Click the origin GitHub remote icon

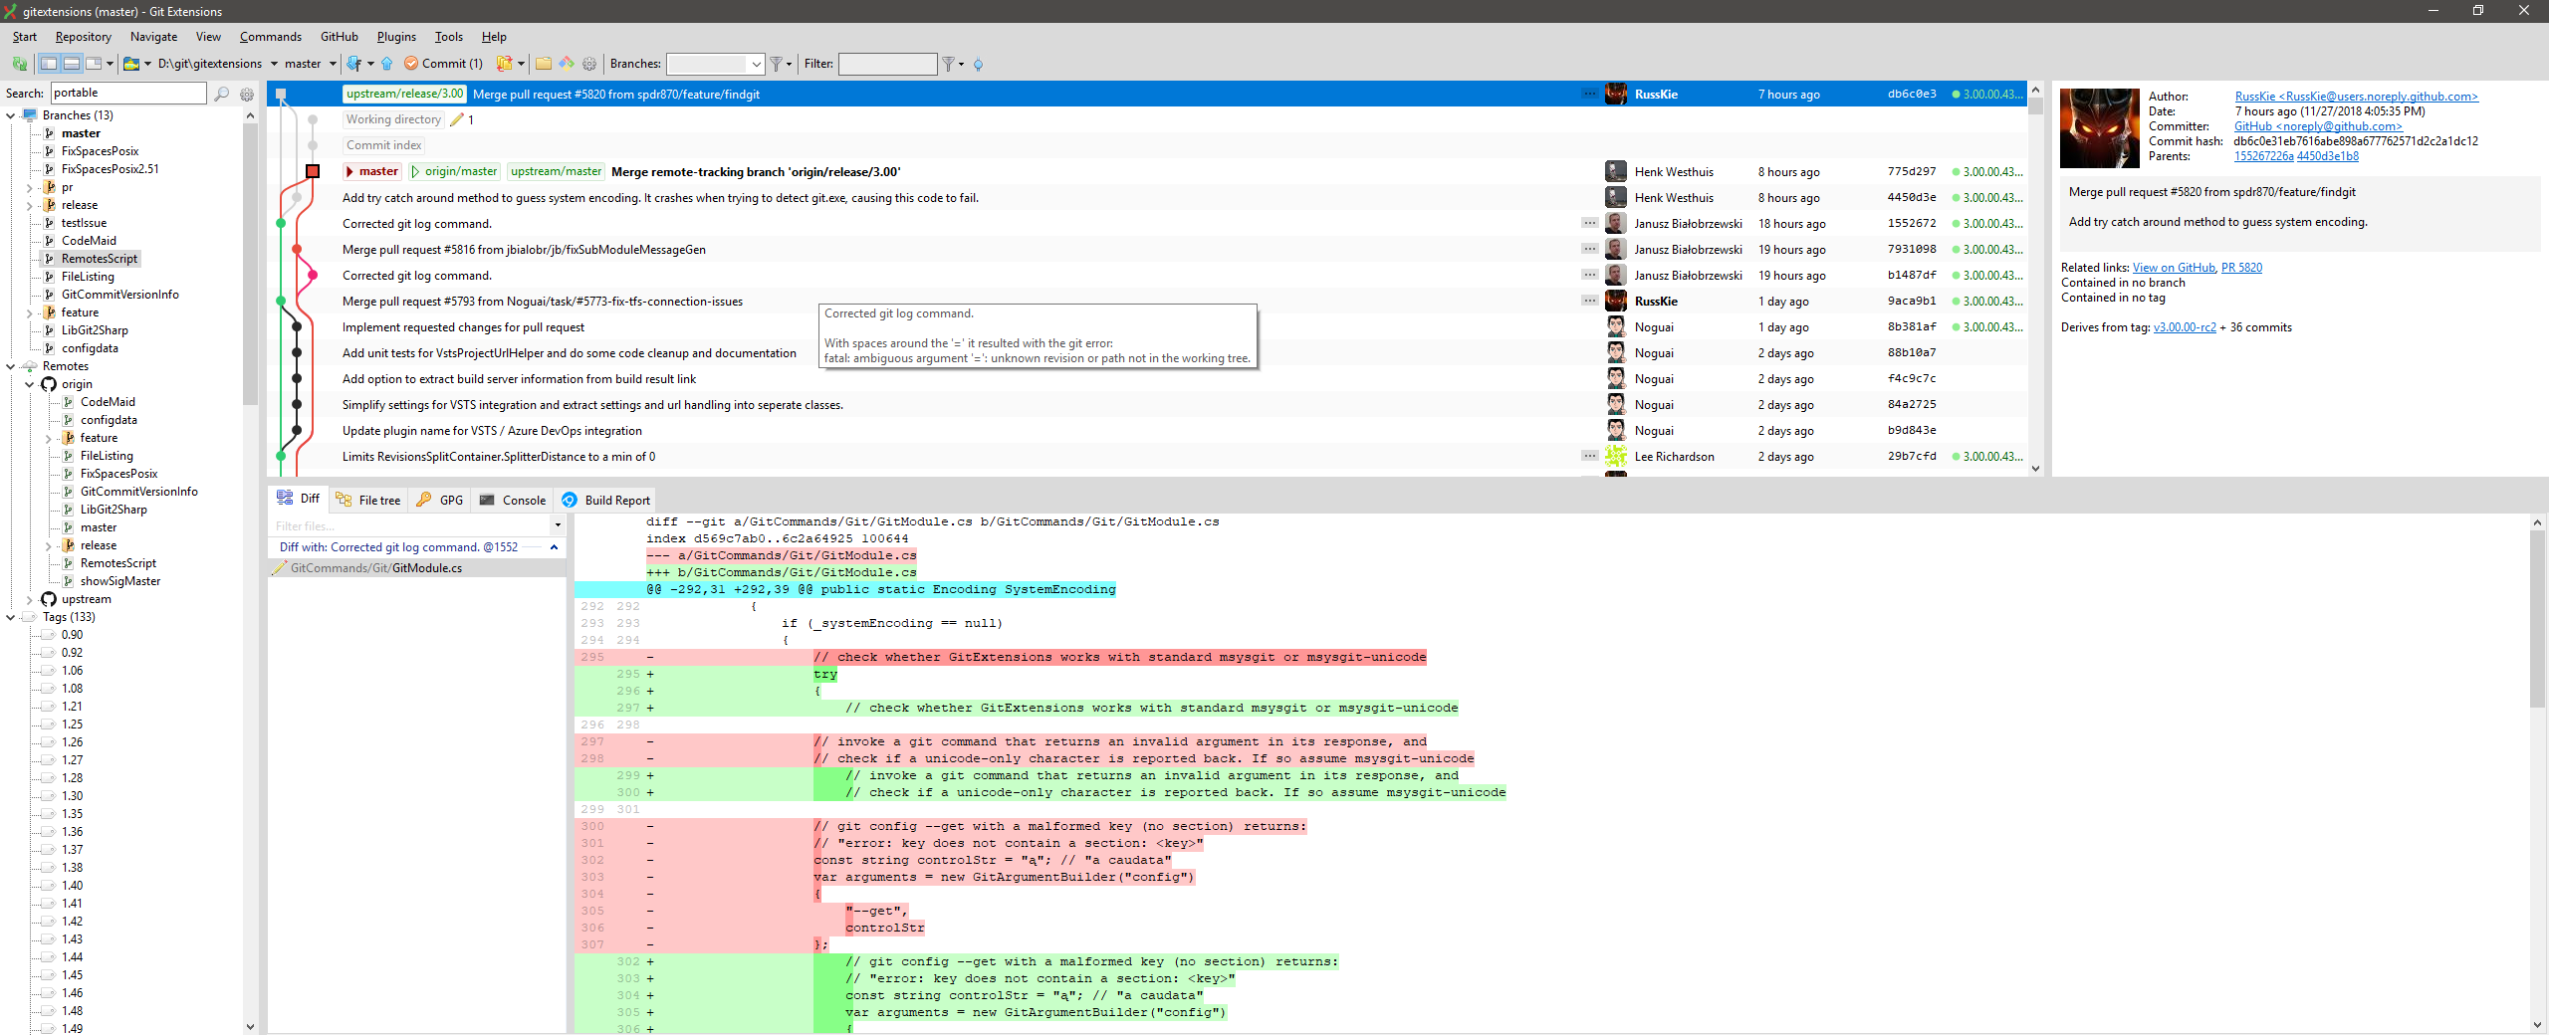[49, 384]
